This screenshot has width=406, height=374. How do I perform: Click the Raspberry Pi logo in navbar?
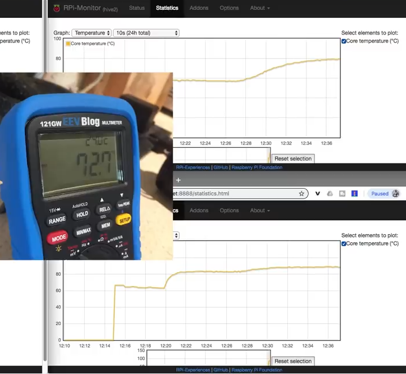pos(56,8)
